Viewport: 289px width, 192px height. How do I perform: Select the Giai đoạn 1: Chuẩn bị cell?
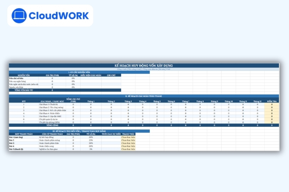pos(49,104)
